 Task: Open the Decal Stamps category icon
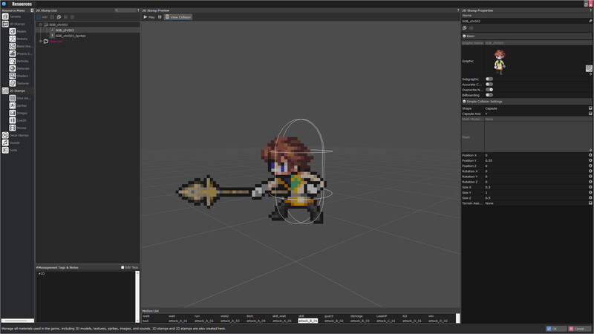(x=5, y=135)
